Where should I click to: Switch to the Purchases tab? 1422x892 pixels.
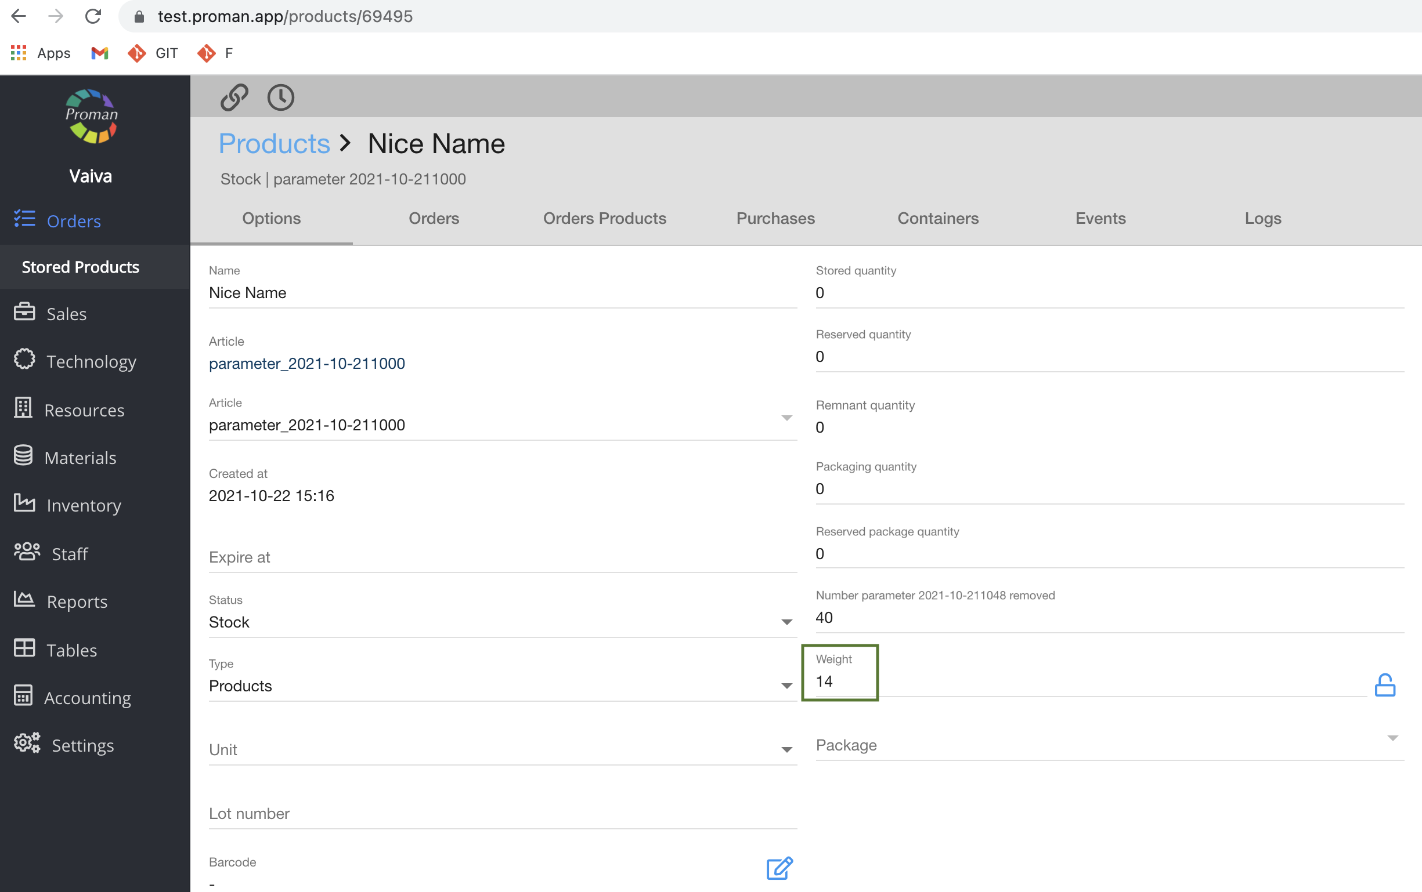(775, 218)
